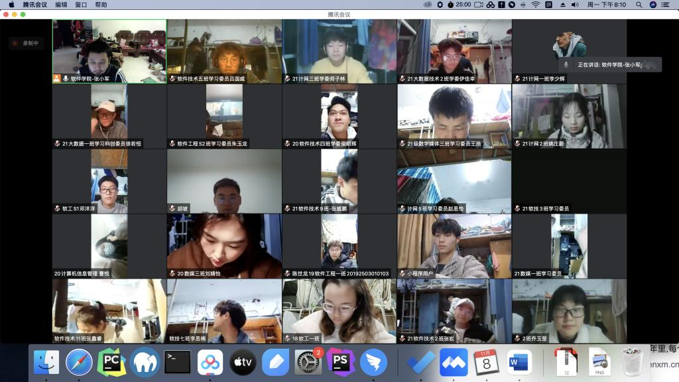Click the date and time 周一 下午8:10
Viewport: 679px width, 382px height.
pyautogui.click(x=607, y=5)
